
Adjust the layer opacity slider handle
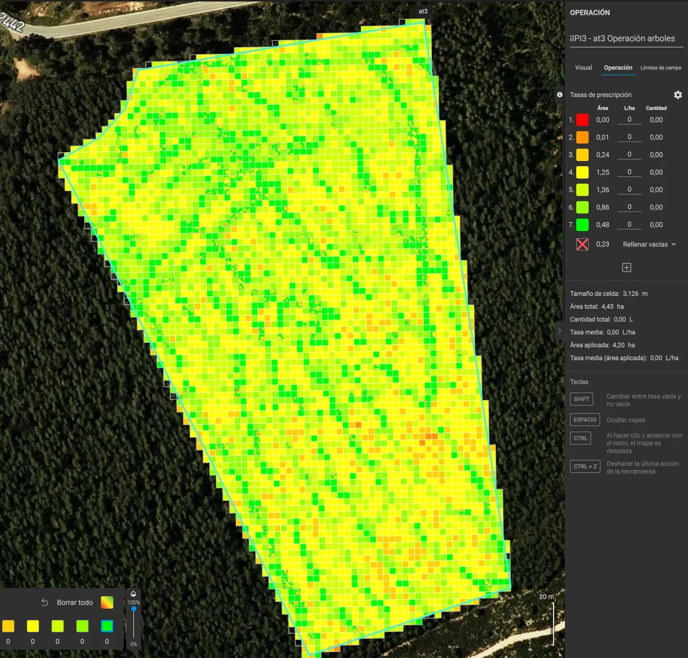click(134, 609)
